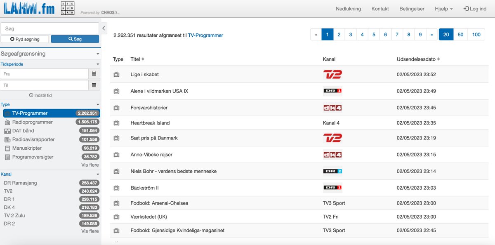
Task: Click TV icon in Værkstedet (UK) row
Action: 116,217
